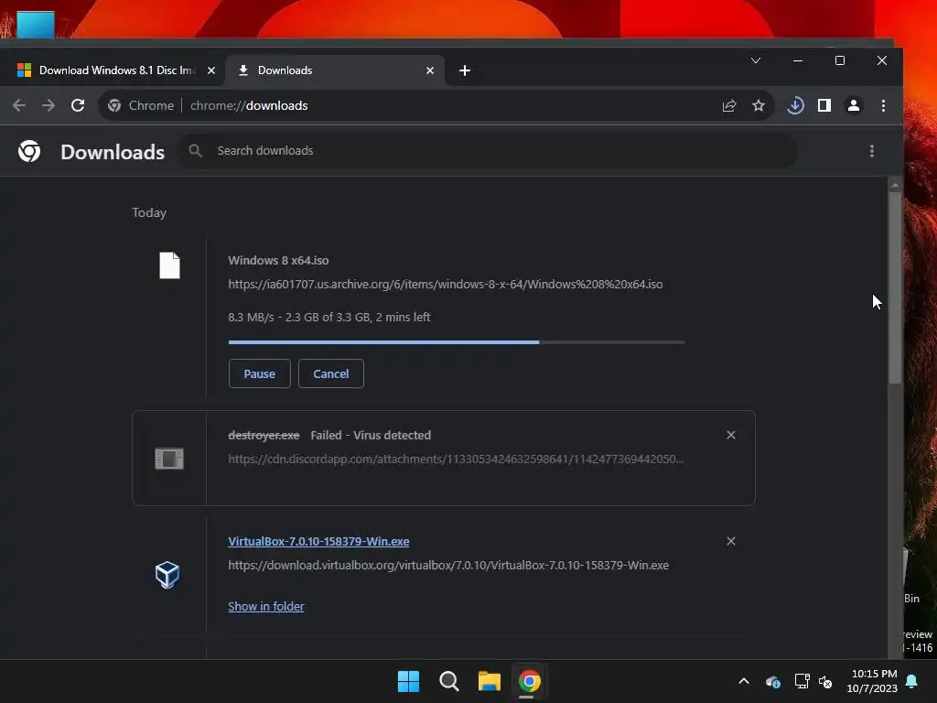Show VirtualBox installer in folder
Viewport: 937px width, 703px height.
point(266,606)
